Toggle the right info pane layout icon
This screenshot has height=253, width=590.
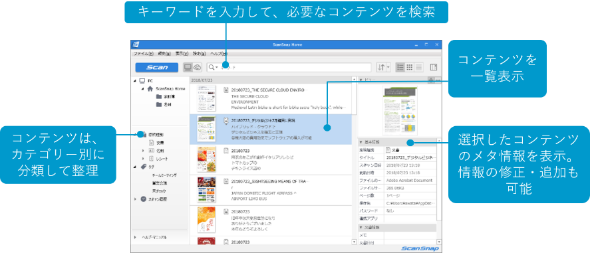[x=433, y=67]
